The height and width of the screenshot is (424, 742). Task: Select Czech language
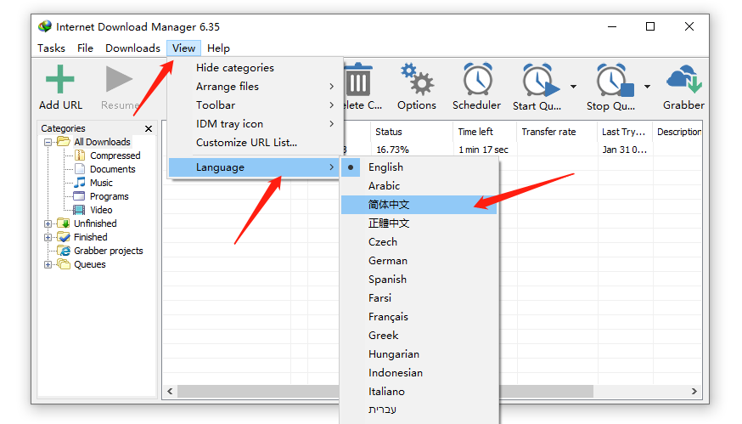419,242
